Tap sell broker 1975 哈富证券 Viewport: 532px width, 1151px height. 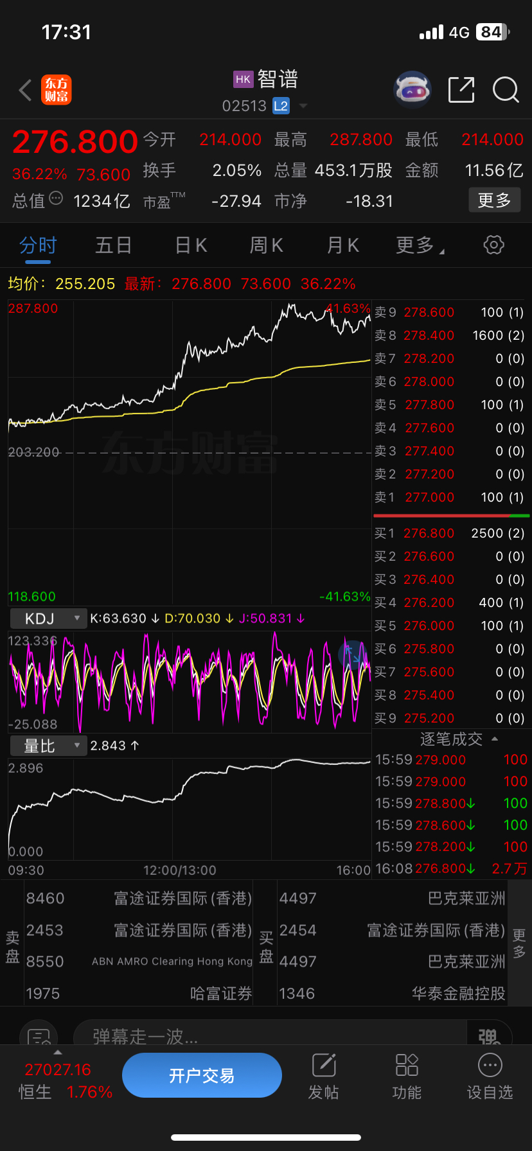click(x=139, y=994)
